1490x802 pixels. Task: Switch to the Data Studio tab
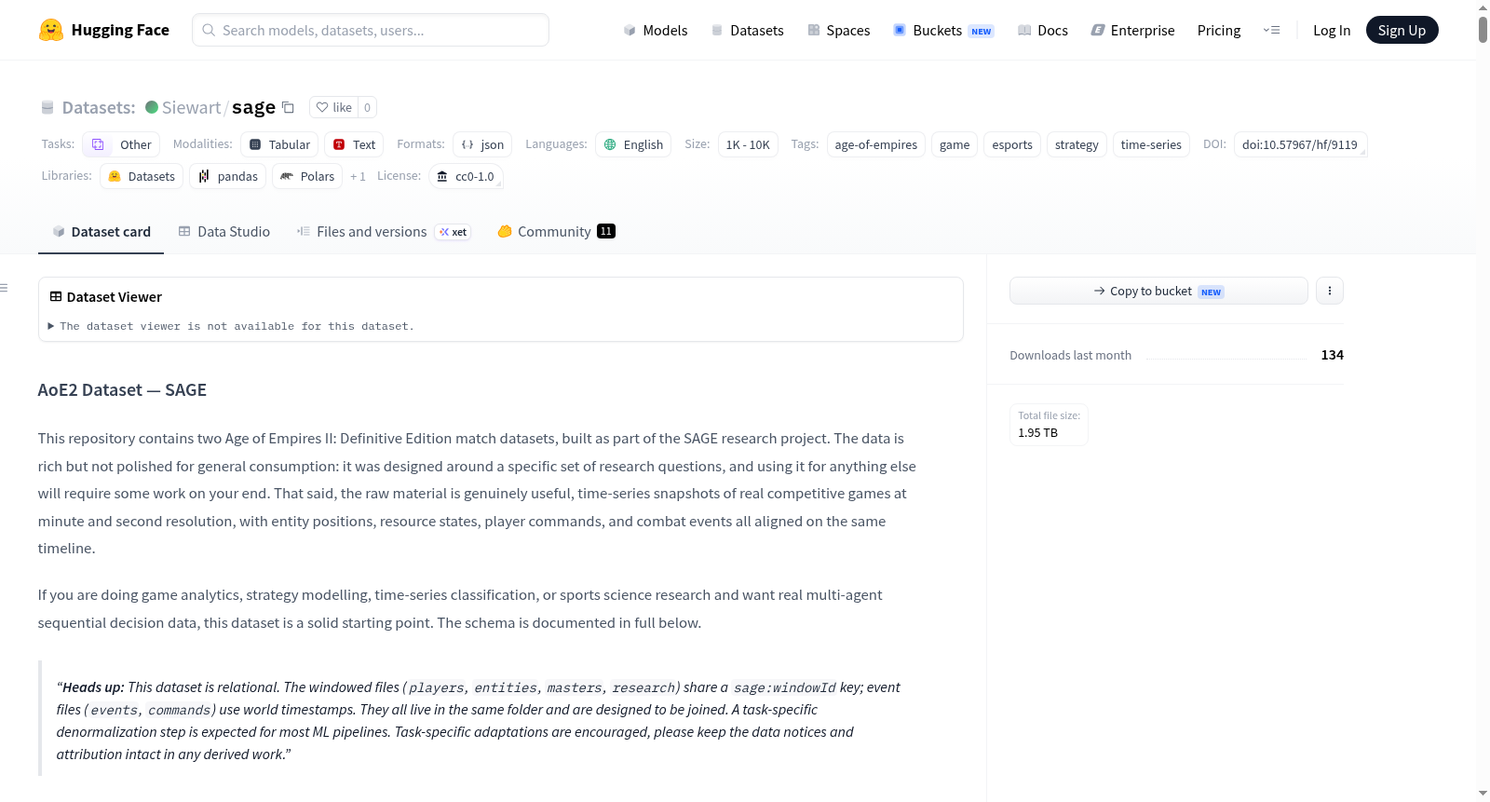tap(223, 231)
